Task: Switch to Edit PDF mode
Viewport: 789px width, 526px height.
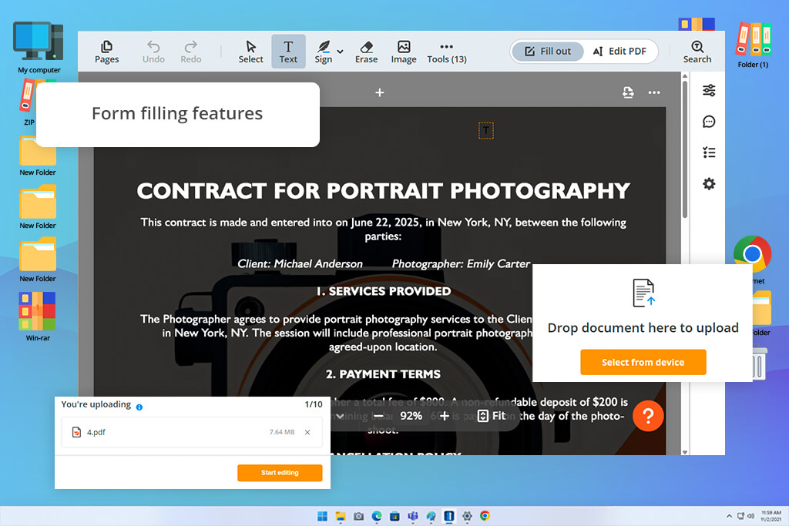Action: [x=619, y=52]
